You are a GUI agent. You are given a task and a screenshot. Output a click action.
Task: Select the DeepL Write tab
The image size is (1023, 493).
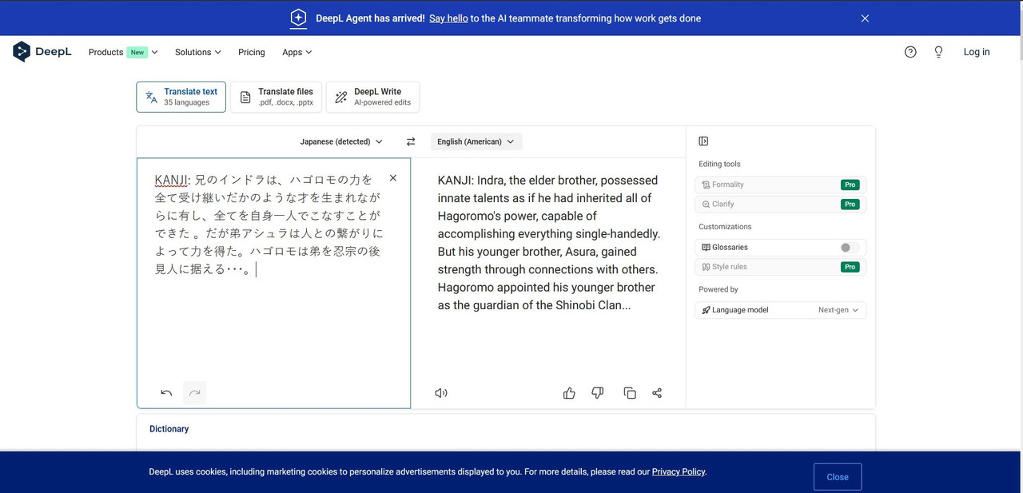(x=372, y=97)
